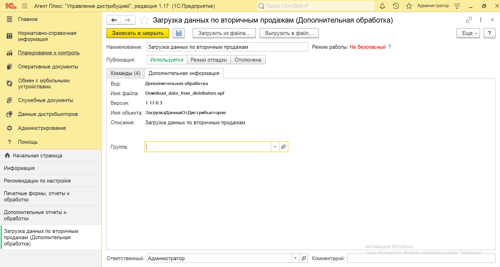
Task: Switch to the Команды (4) tab
Action: [x=126, y=73]
